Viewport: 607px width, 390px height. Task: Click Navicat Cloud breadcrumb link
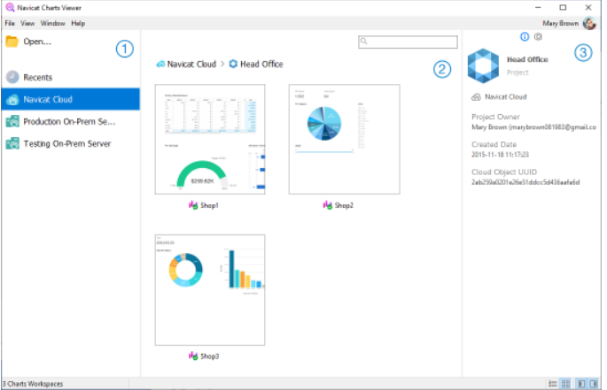191,65
